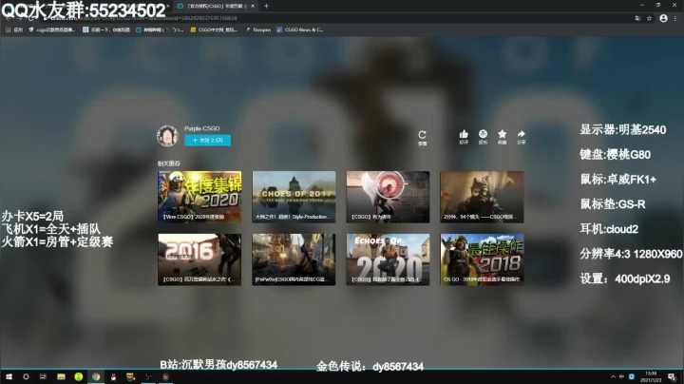
Task: Open the Echoes of 2017 video thumbnail
Action: [294, 197]
